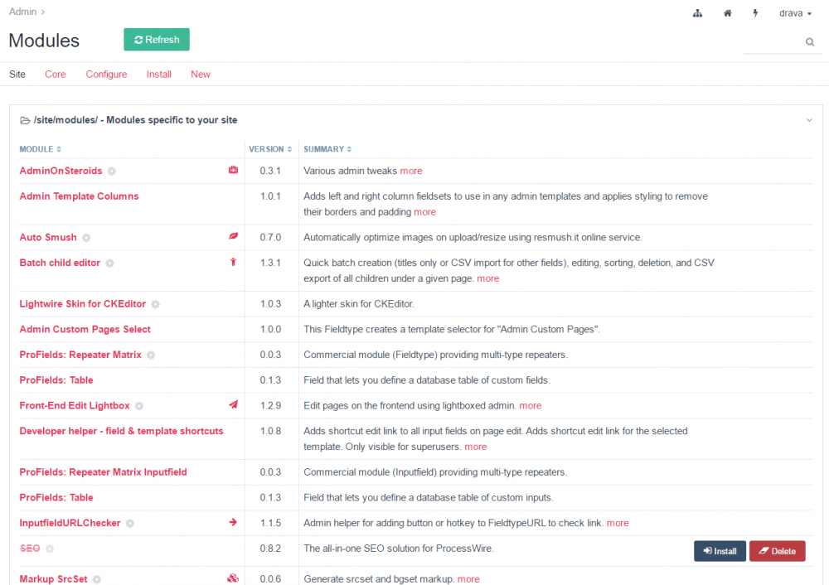The image size is (829, 585).
Task: Click the arrow icon beside InputfieldURLChecker
Action: click(233, 523)
